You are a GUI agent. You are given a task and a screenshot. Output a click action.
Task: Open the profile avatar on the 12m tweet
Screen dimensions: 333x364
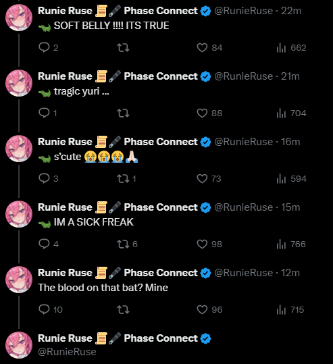[x=19, y=280]
